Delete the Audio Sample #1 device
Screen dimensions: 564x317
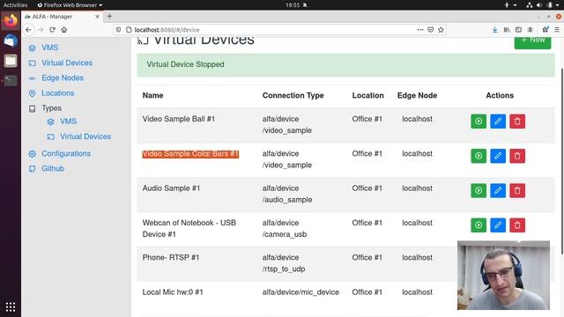pos(517,190)
